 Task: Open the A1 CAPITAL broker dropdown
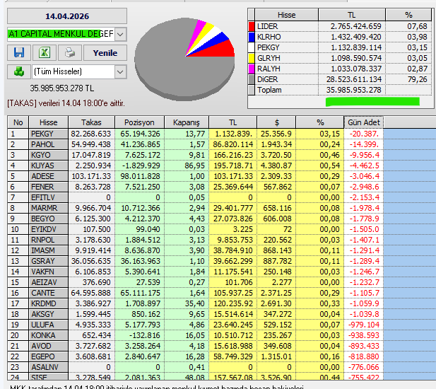point(120,34)
